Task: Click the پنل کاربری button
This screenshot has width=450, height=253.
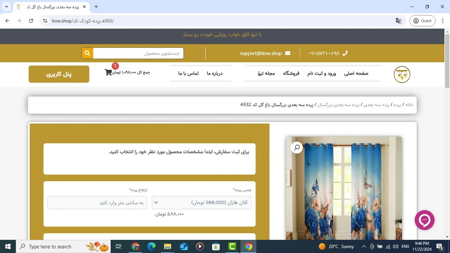Action: click(x=59, y=74)
